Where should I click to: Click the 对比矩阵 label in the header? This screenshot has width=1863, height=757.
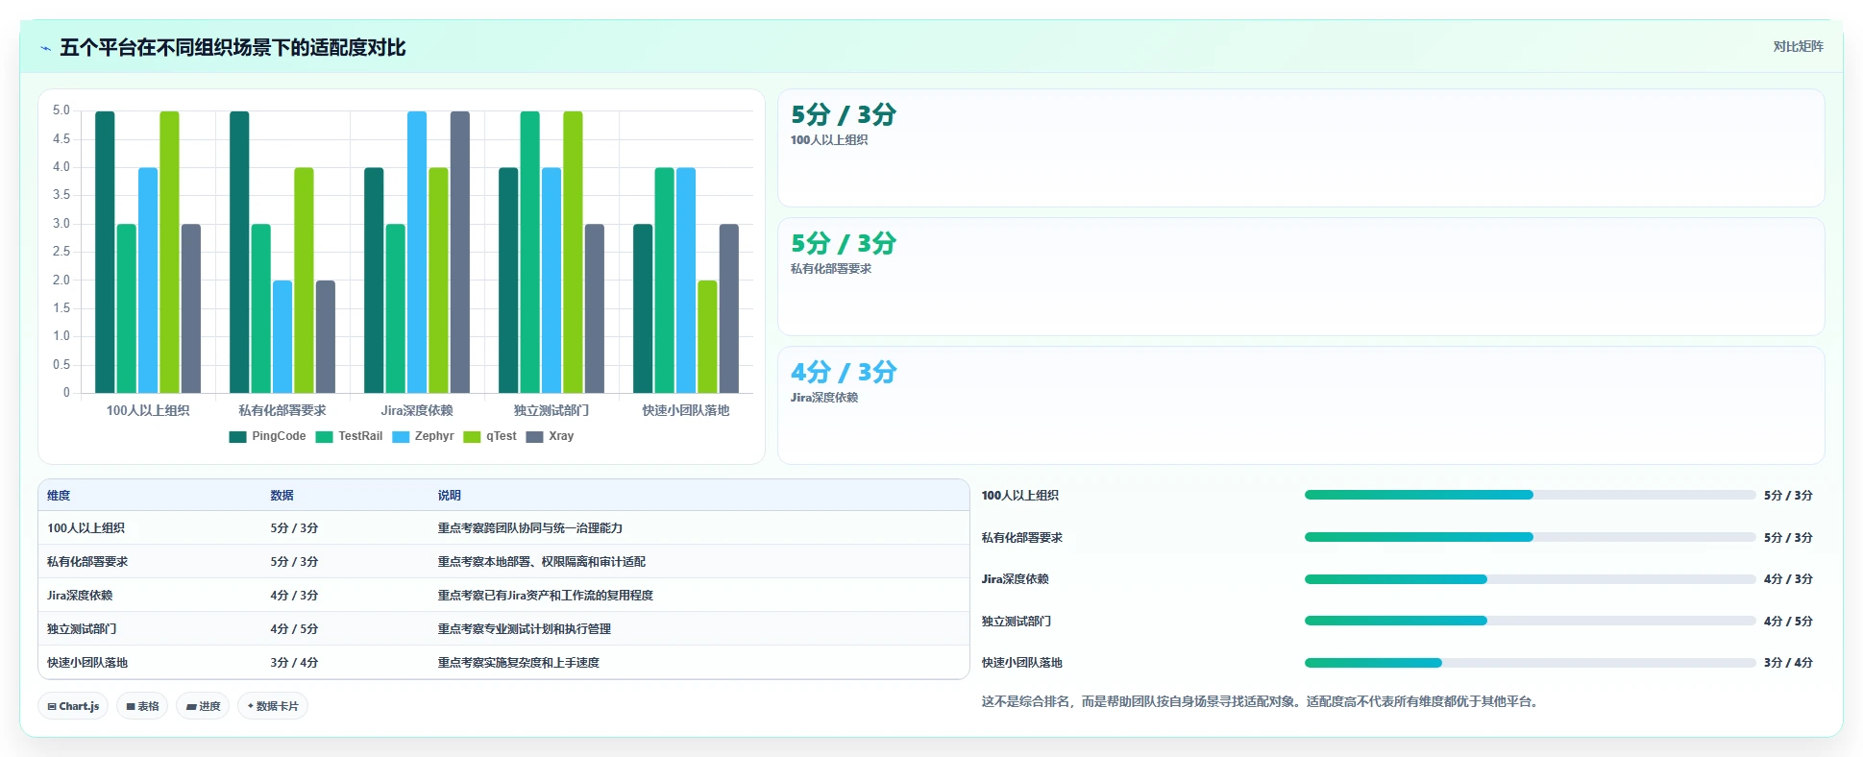click(1798, 46)
